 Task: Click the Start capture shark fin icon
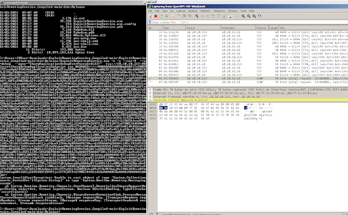[150, 16]
